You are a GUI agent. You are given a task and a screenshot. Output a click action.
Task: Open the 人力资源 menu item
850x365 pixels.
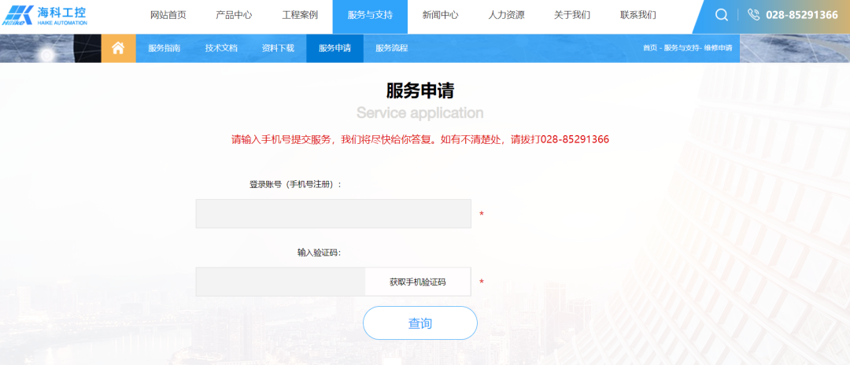pos(506,15)
